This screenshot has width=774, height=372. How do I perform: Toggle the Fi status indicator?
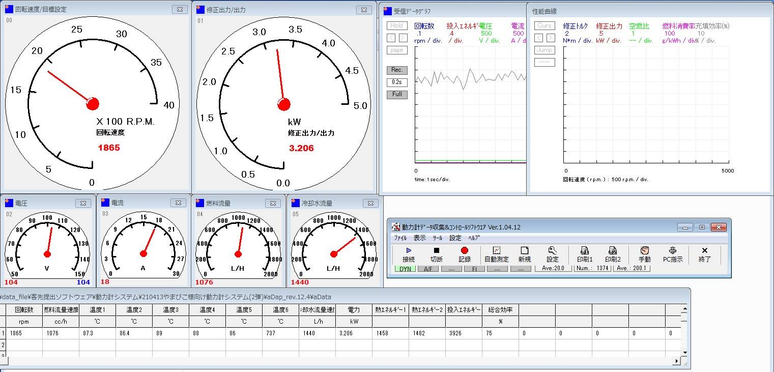click(x=474, y=269)
